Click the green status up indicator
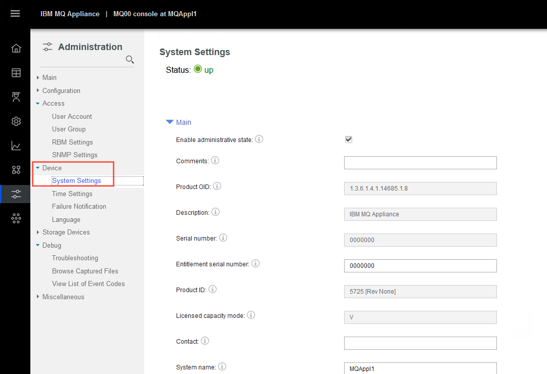Image resolution: width=547 pixels, height=374 pixels. pyautogui.click(x=198, y=69)
